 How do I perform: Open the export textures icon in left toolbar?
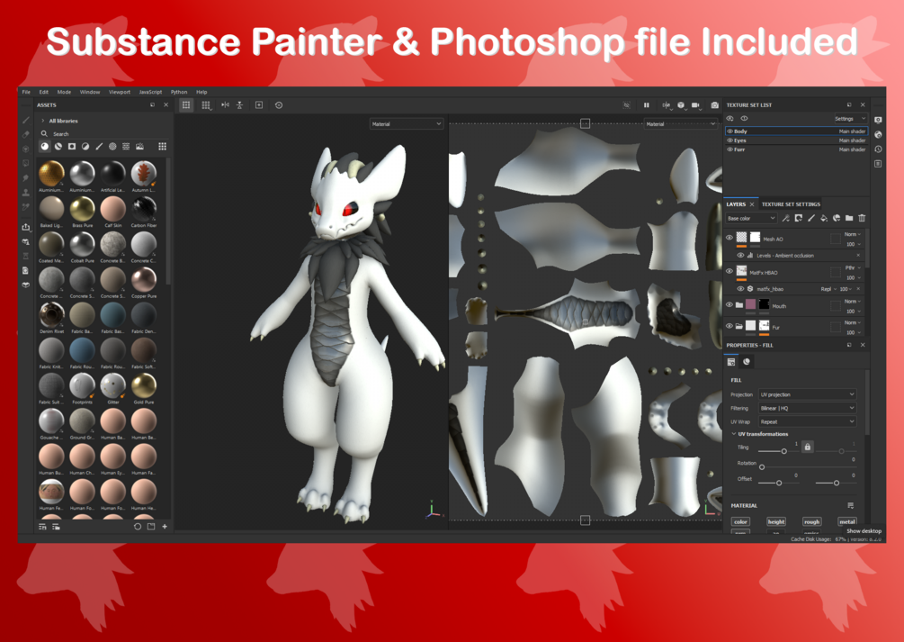pyautogui.click(x=26, y=227)
